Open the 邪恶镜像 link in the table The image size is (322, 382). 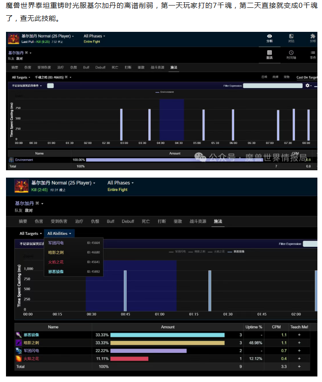[x=31, y=335]
